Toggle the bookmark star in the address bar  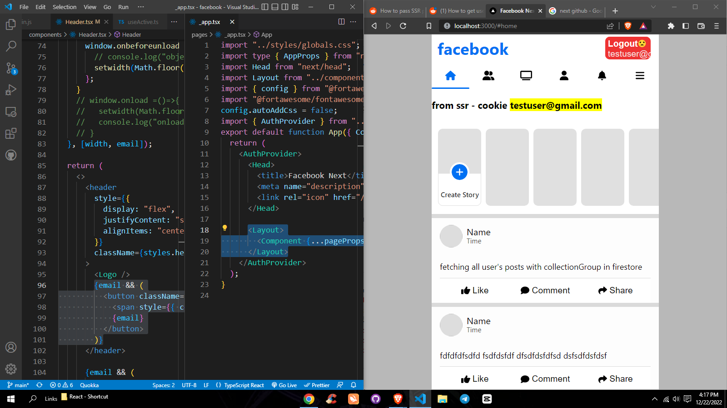click(428, 26)
